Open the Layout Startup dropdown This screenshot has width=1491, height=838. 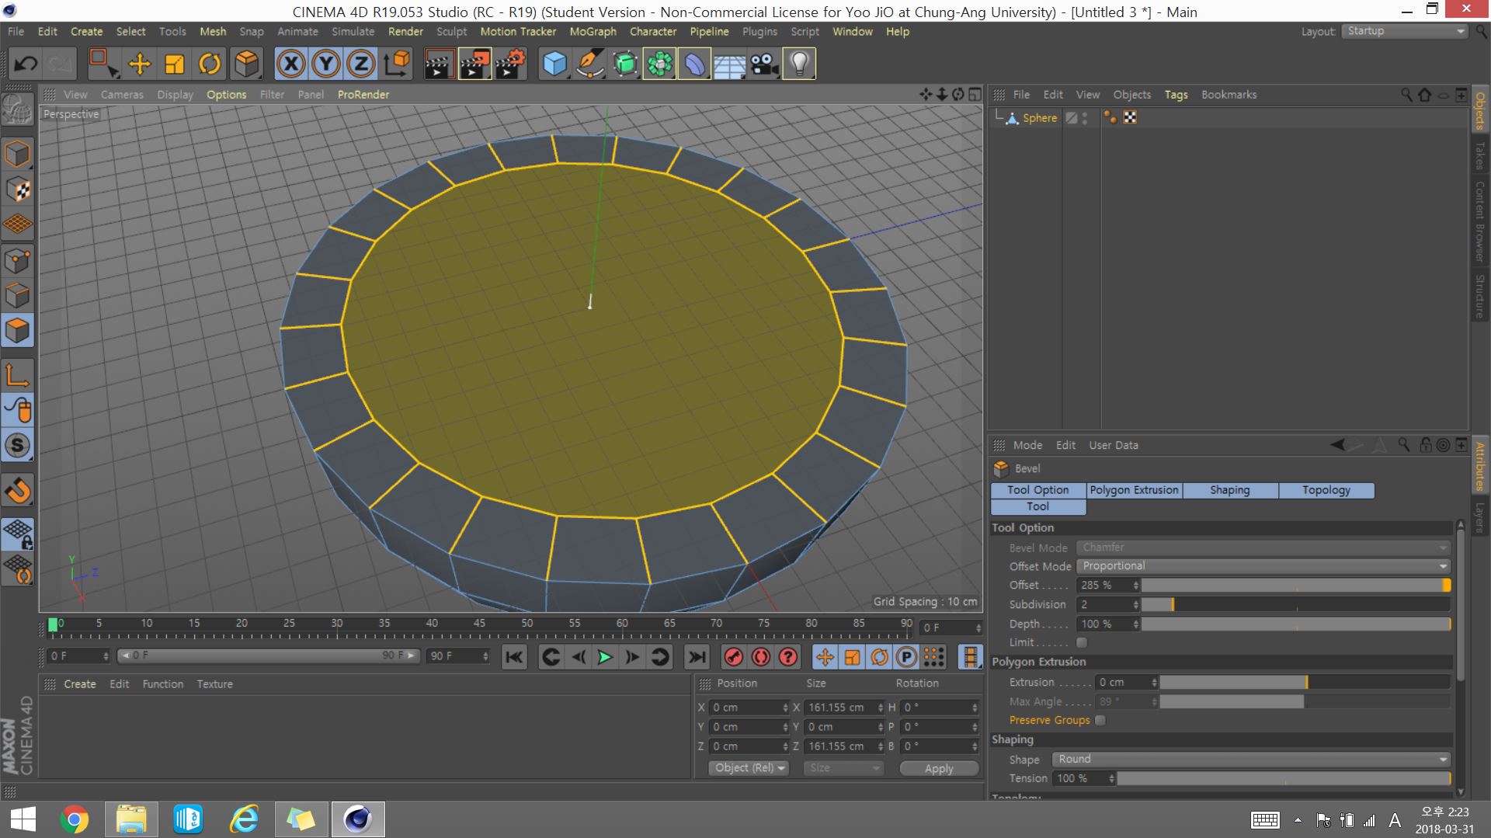1405,31
